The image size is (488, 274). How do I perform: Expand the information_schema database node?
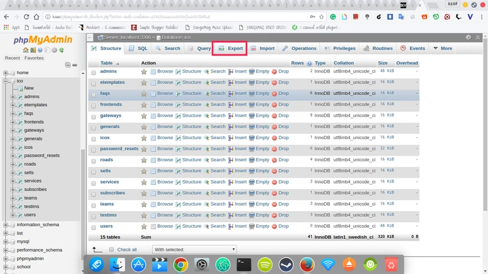point(5,225)
